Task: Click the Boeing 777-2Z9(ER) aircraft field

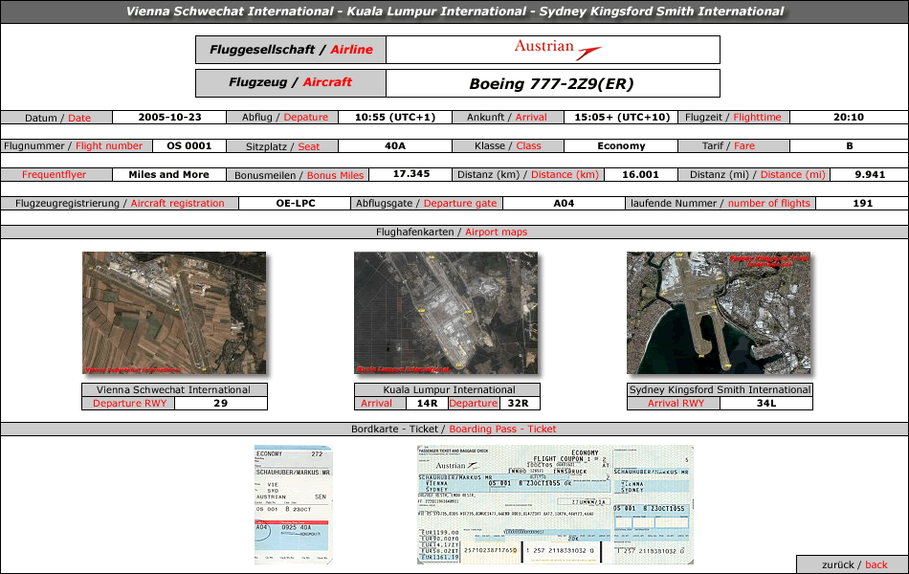Action: (x=552, y=83)
